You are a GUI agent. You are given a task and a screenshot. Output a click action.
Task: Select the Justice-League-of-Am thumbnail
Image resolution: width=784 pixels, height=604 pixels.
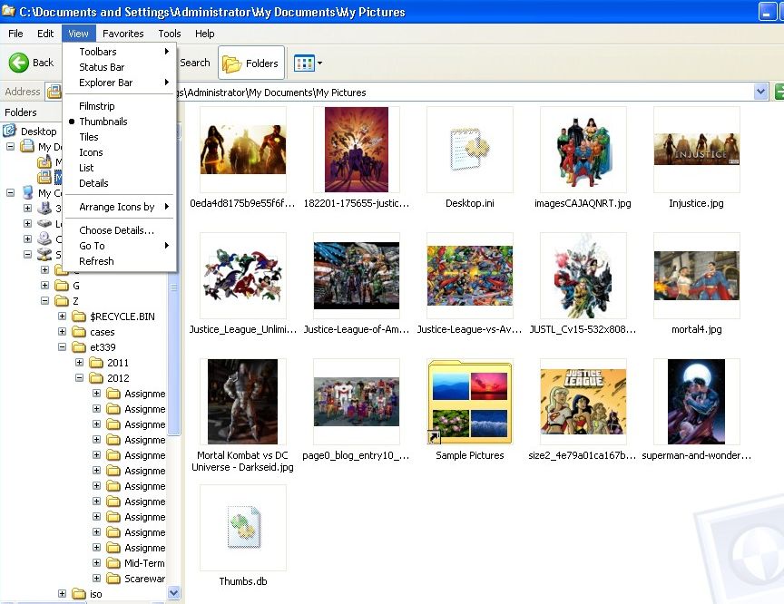click(357, 276)
